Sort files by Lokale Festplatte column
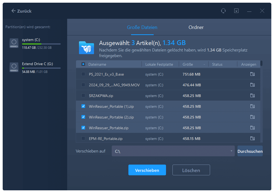Viewport: 274px width, 193px height. click(x=159, y=64)
